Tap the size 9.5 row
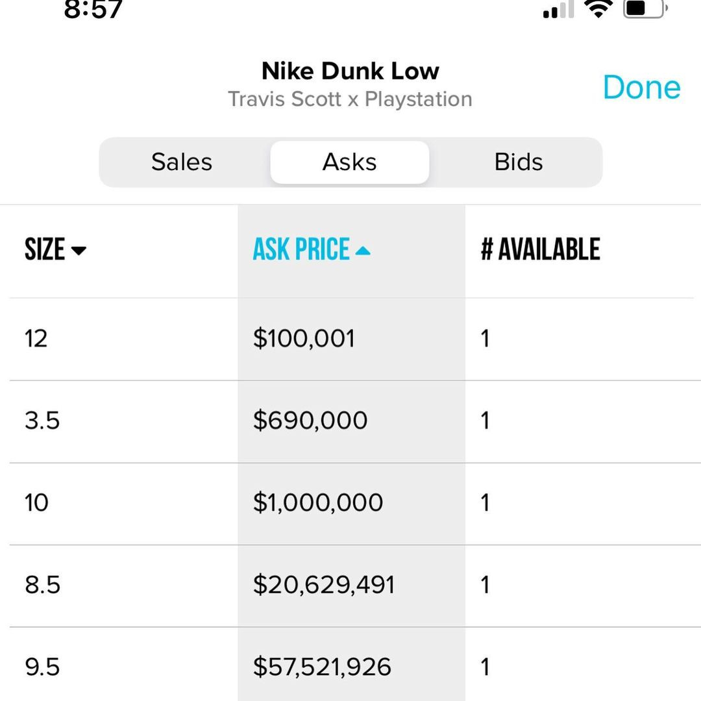The image size is (701, 701). (x=350, y=665)
